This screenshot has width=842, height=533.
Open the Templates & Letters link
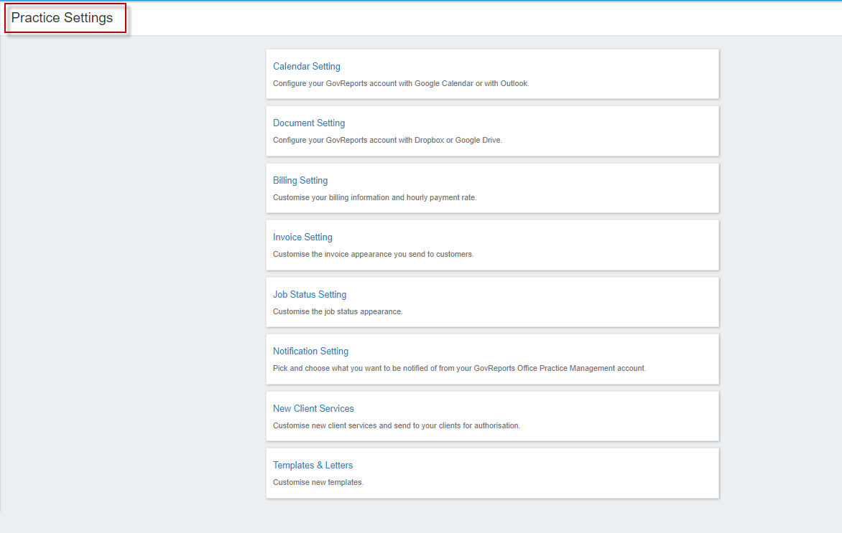tap(313, 465)
